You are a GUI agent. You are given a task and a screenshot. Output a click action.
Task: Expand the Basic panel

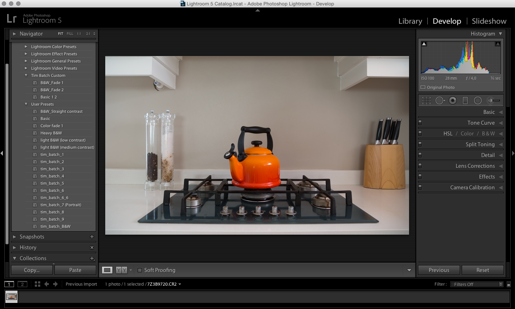[x=501, y=112]
